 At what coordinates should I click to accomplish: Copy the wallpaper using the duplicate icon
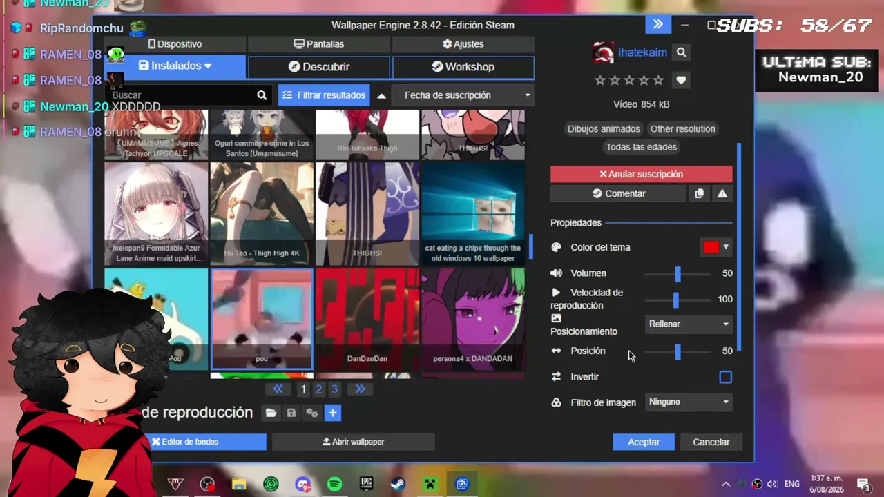[x=699, y=194]
